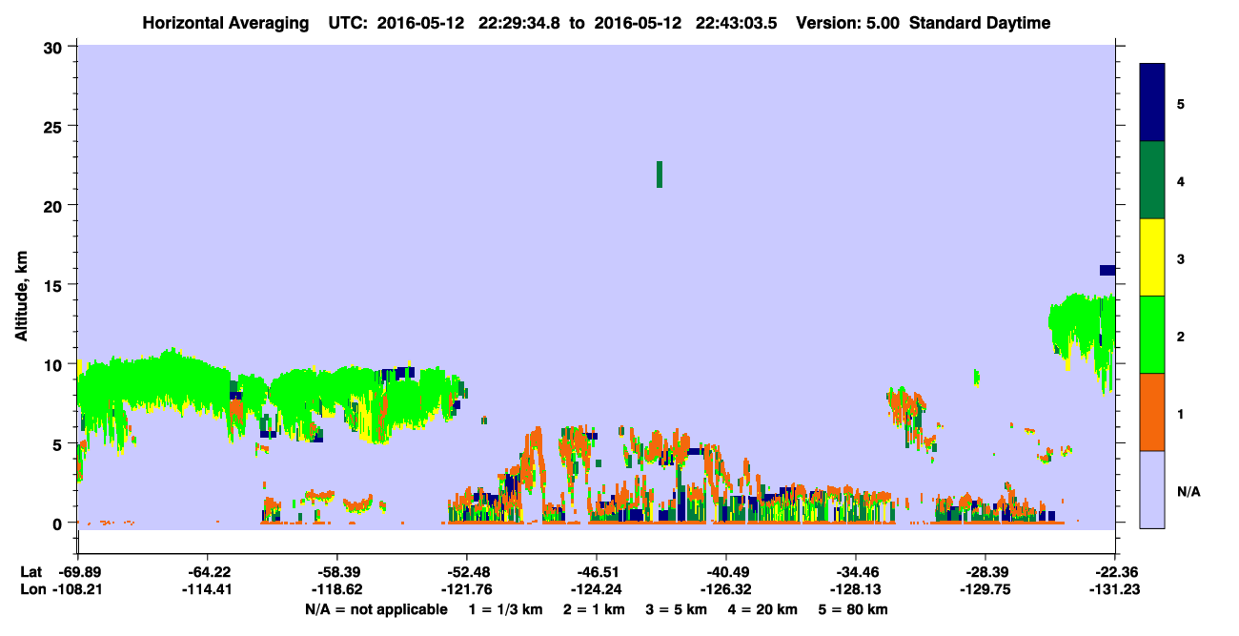1239x636 pixels.
Task: Click the yellow legend swatch labeled 3
Action: click(x=1152, y=257)
